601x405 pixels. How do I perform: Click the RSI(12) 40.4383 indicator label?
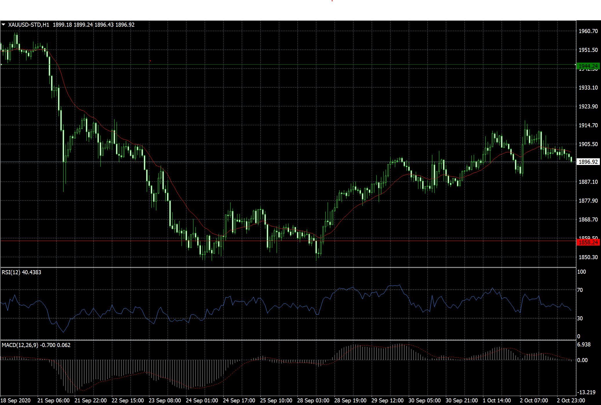coord(21,272)
